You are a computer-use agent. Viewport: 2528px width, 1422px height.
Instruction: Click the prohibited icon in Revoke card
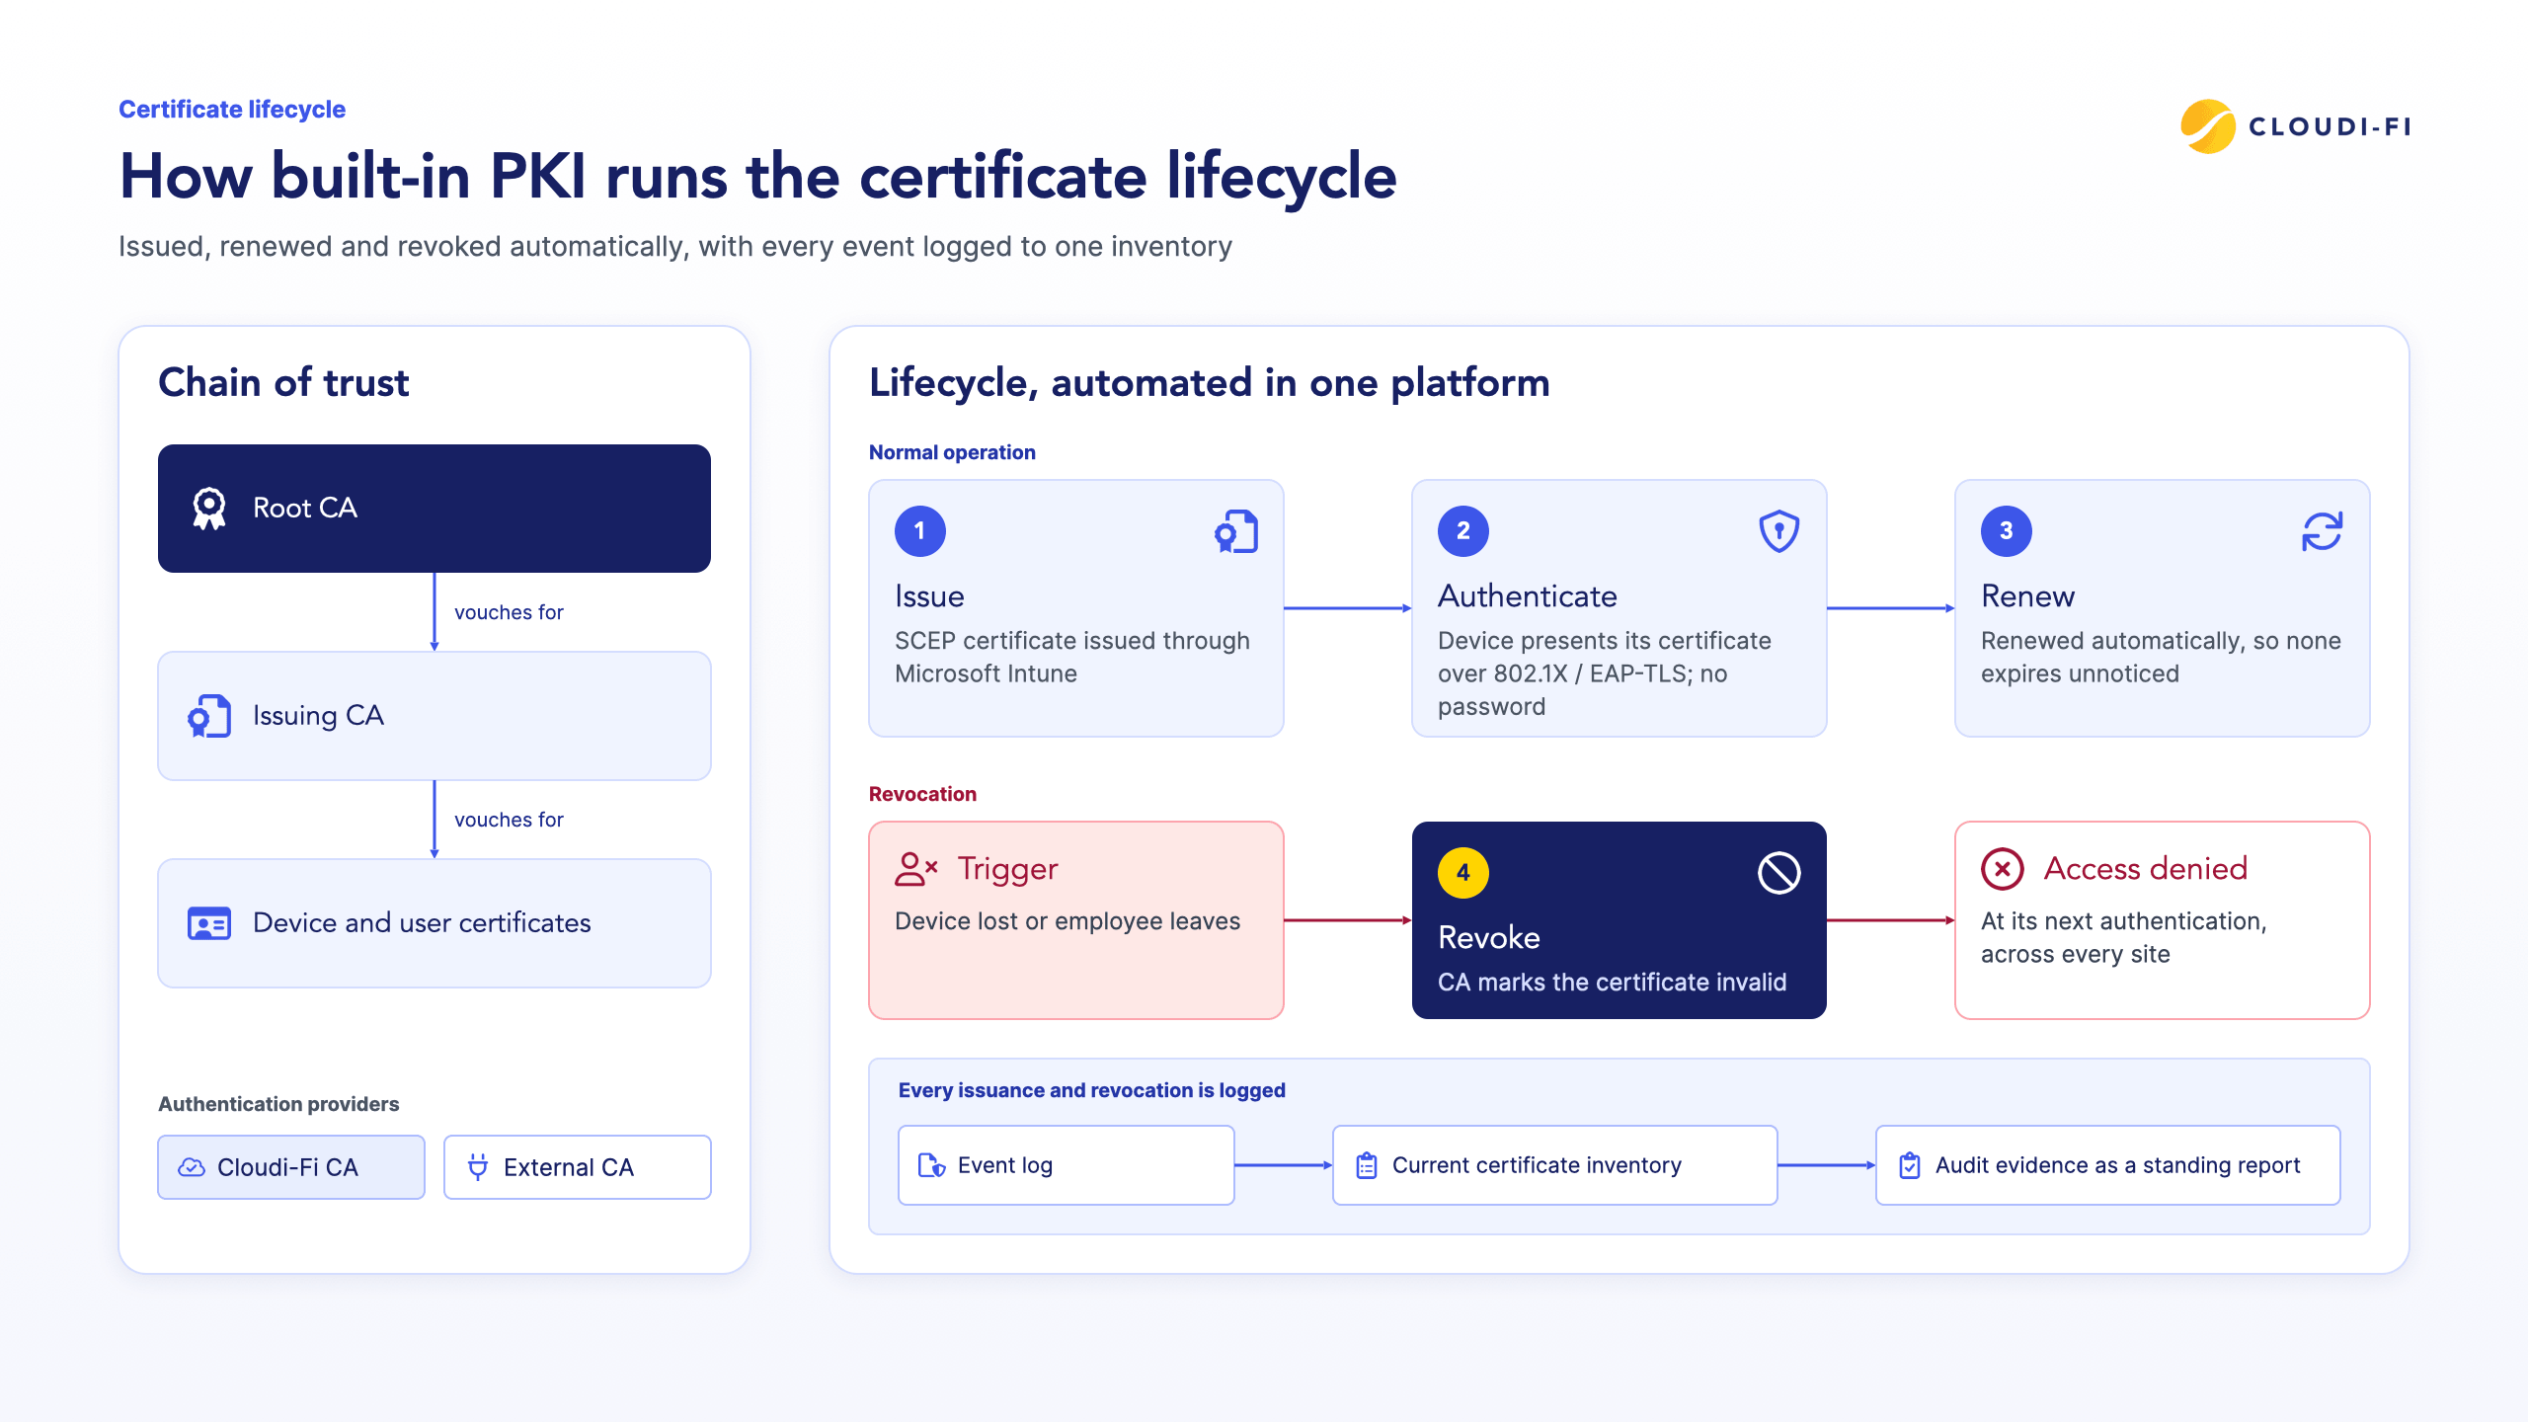tap(1779, 873)
